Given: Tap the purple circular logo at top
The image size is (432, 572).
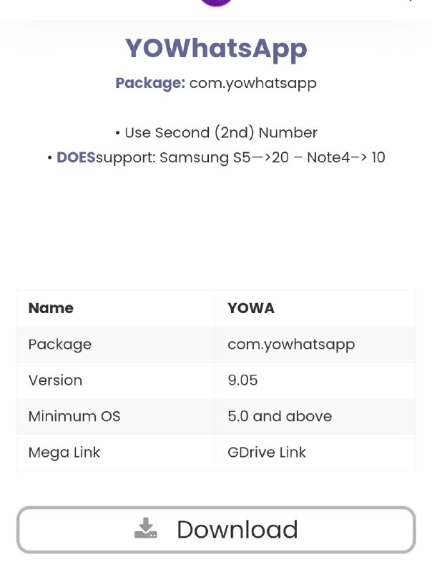Looking at the screenshot, I should tap(217, 3).
